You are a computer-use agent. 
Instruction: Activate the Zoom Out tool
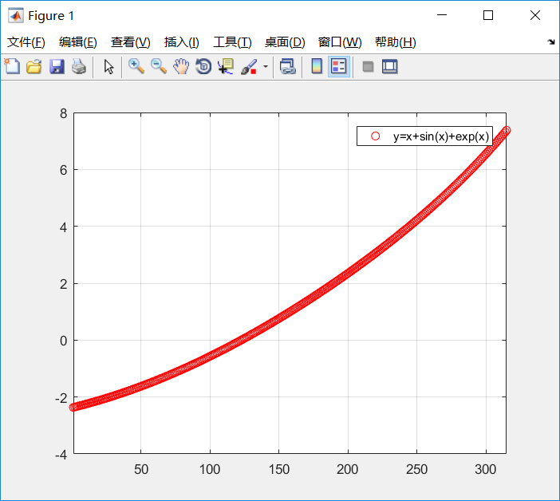pos(159,66)
